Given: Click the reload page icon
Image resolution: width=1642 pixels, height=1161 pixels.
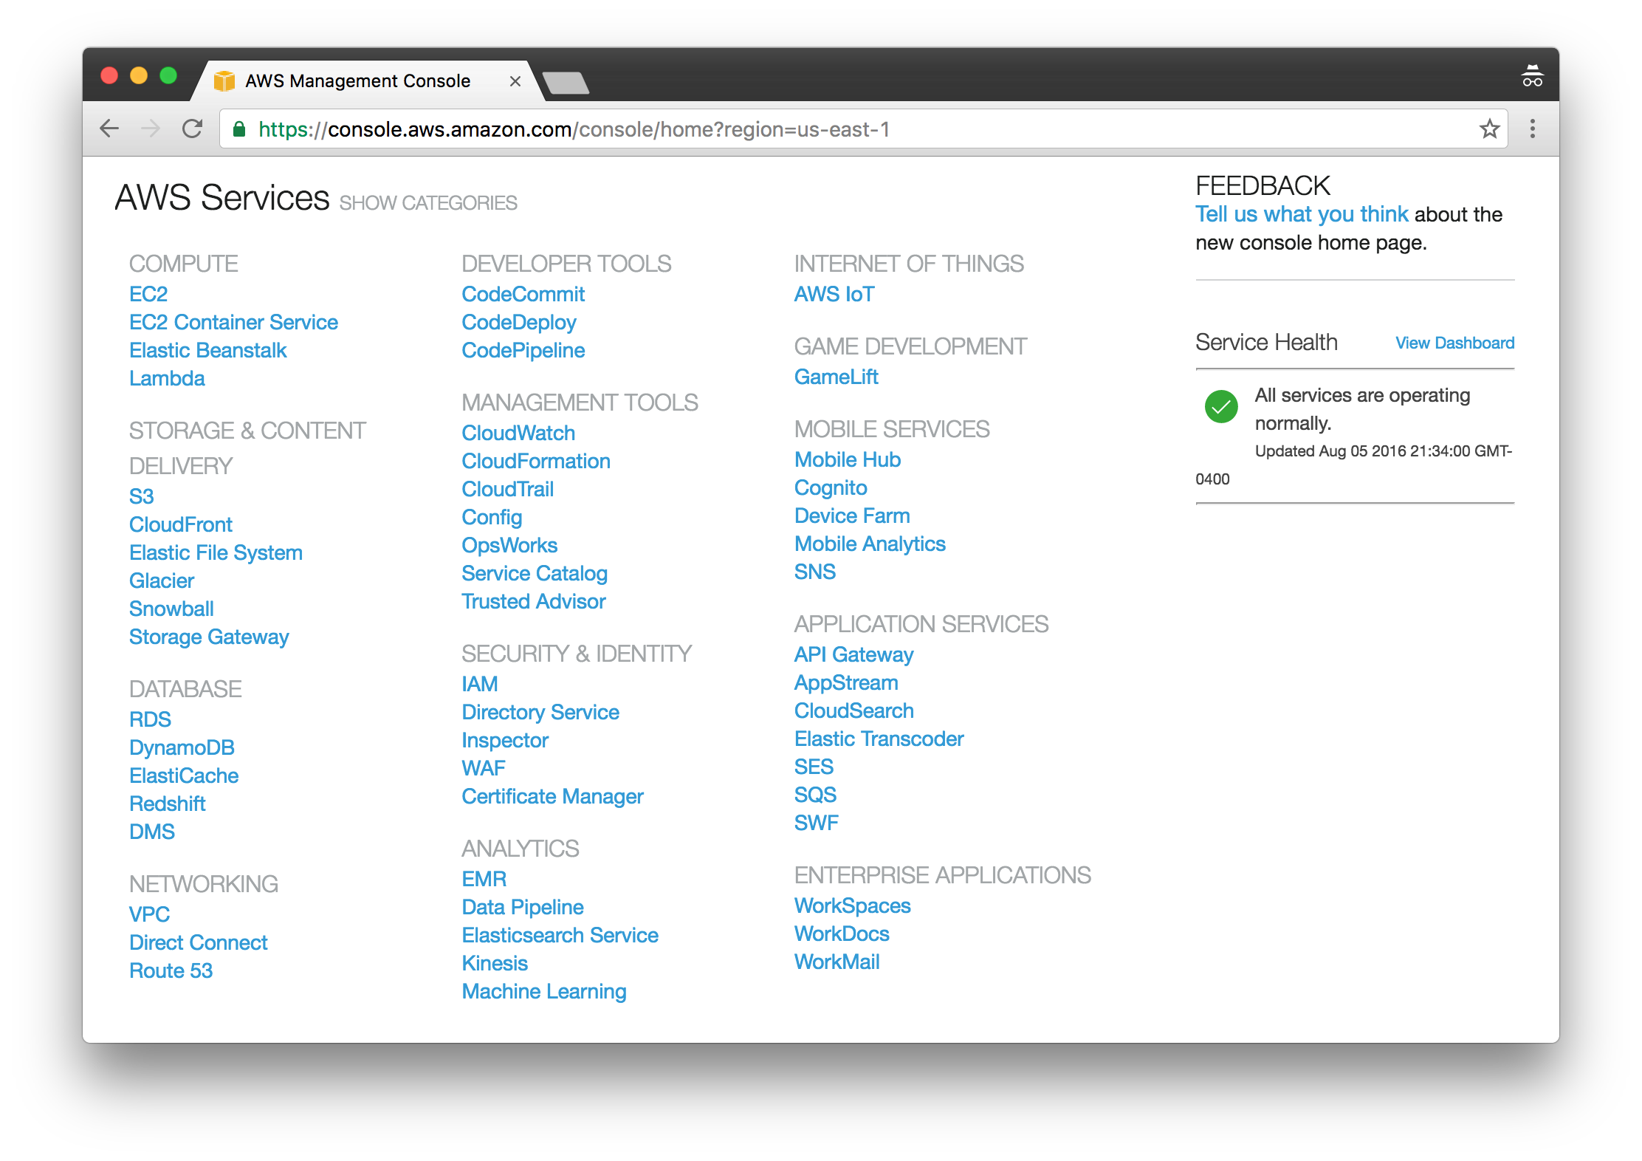Looking at the screenshot, I should (193, 129).
